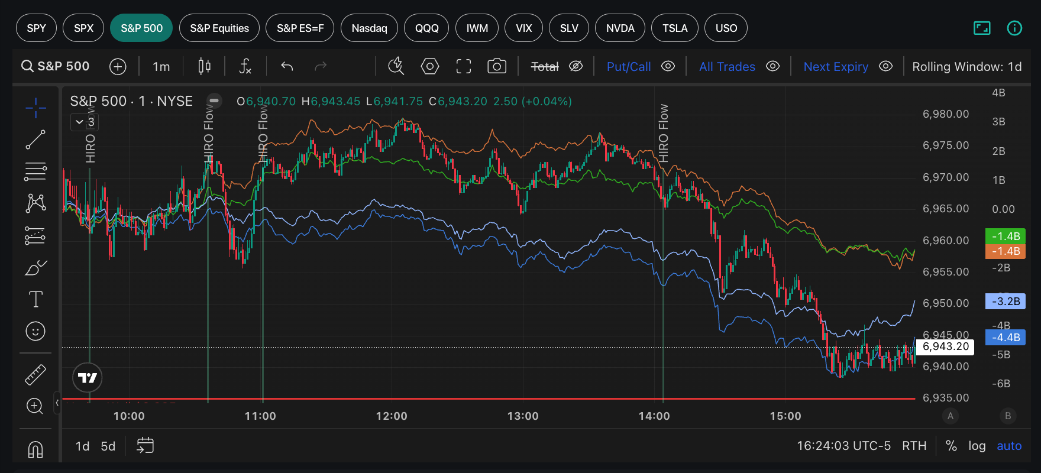The width and height of the screenshot is (1041, 473).
Task: Toggle auto scale mode
Action: [x=1009, y=446]
